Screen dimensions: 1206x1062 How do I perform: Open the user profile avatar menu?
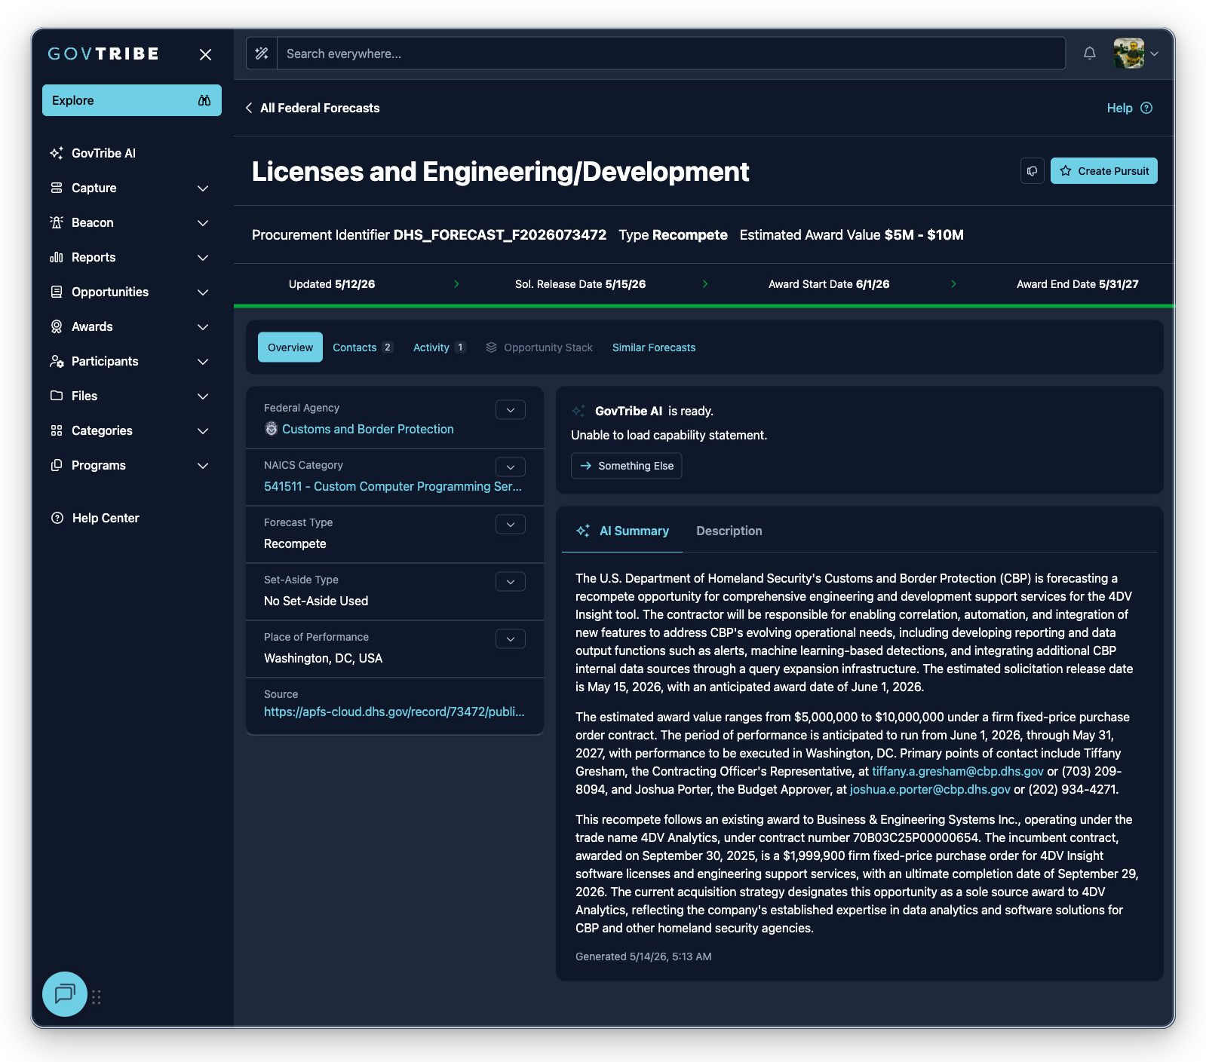[x=1129, y=54]
